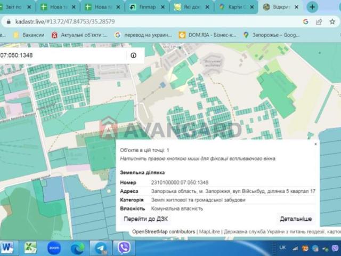Click the Google icon in address bar
Image resolution: width=341 pixels, height=256 pixels.
coord(305,21)
